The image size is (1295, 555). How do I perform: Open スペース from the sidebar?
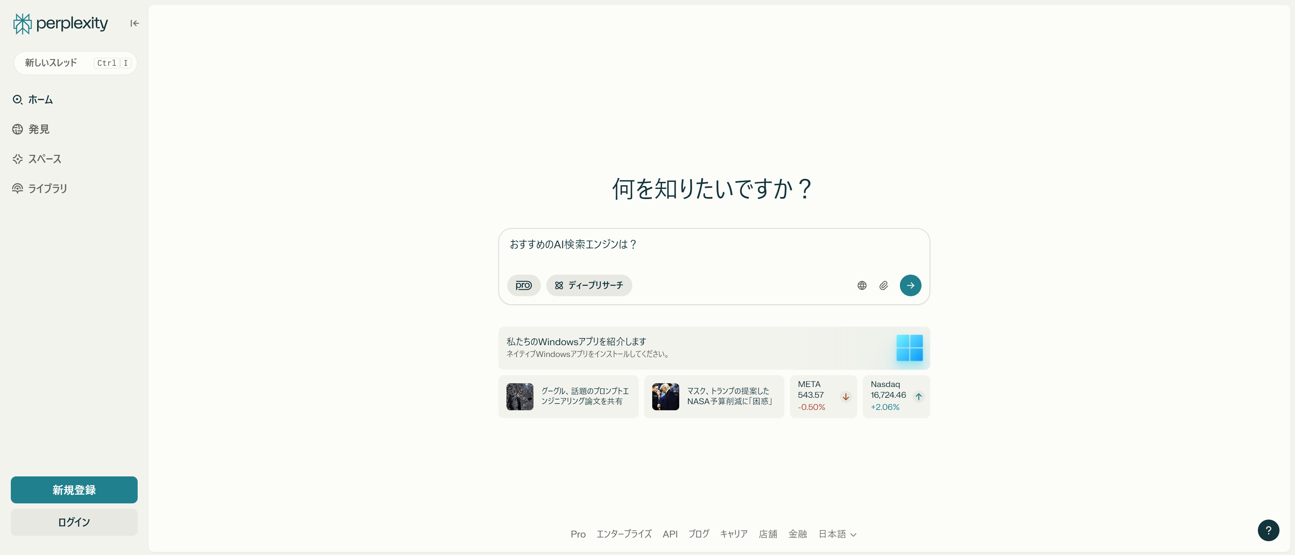coord(44,159)
